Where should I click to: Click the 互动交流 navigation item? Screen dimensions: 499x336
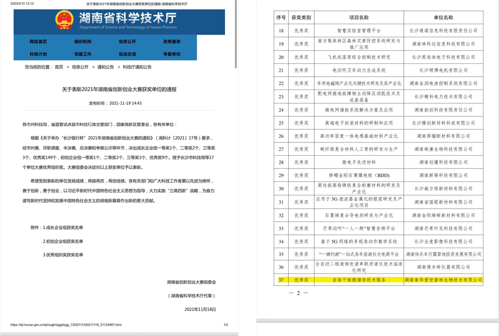tap(127, 54)
